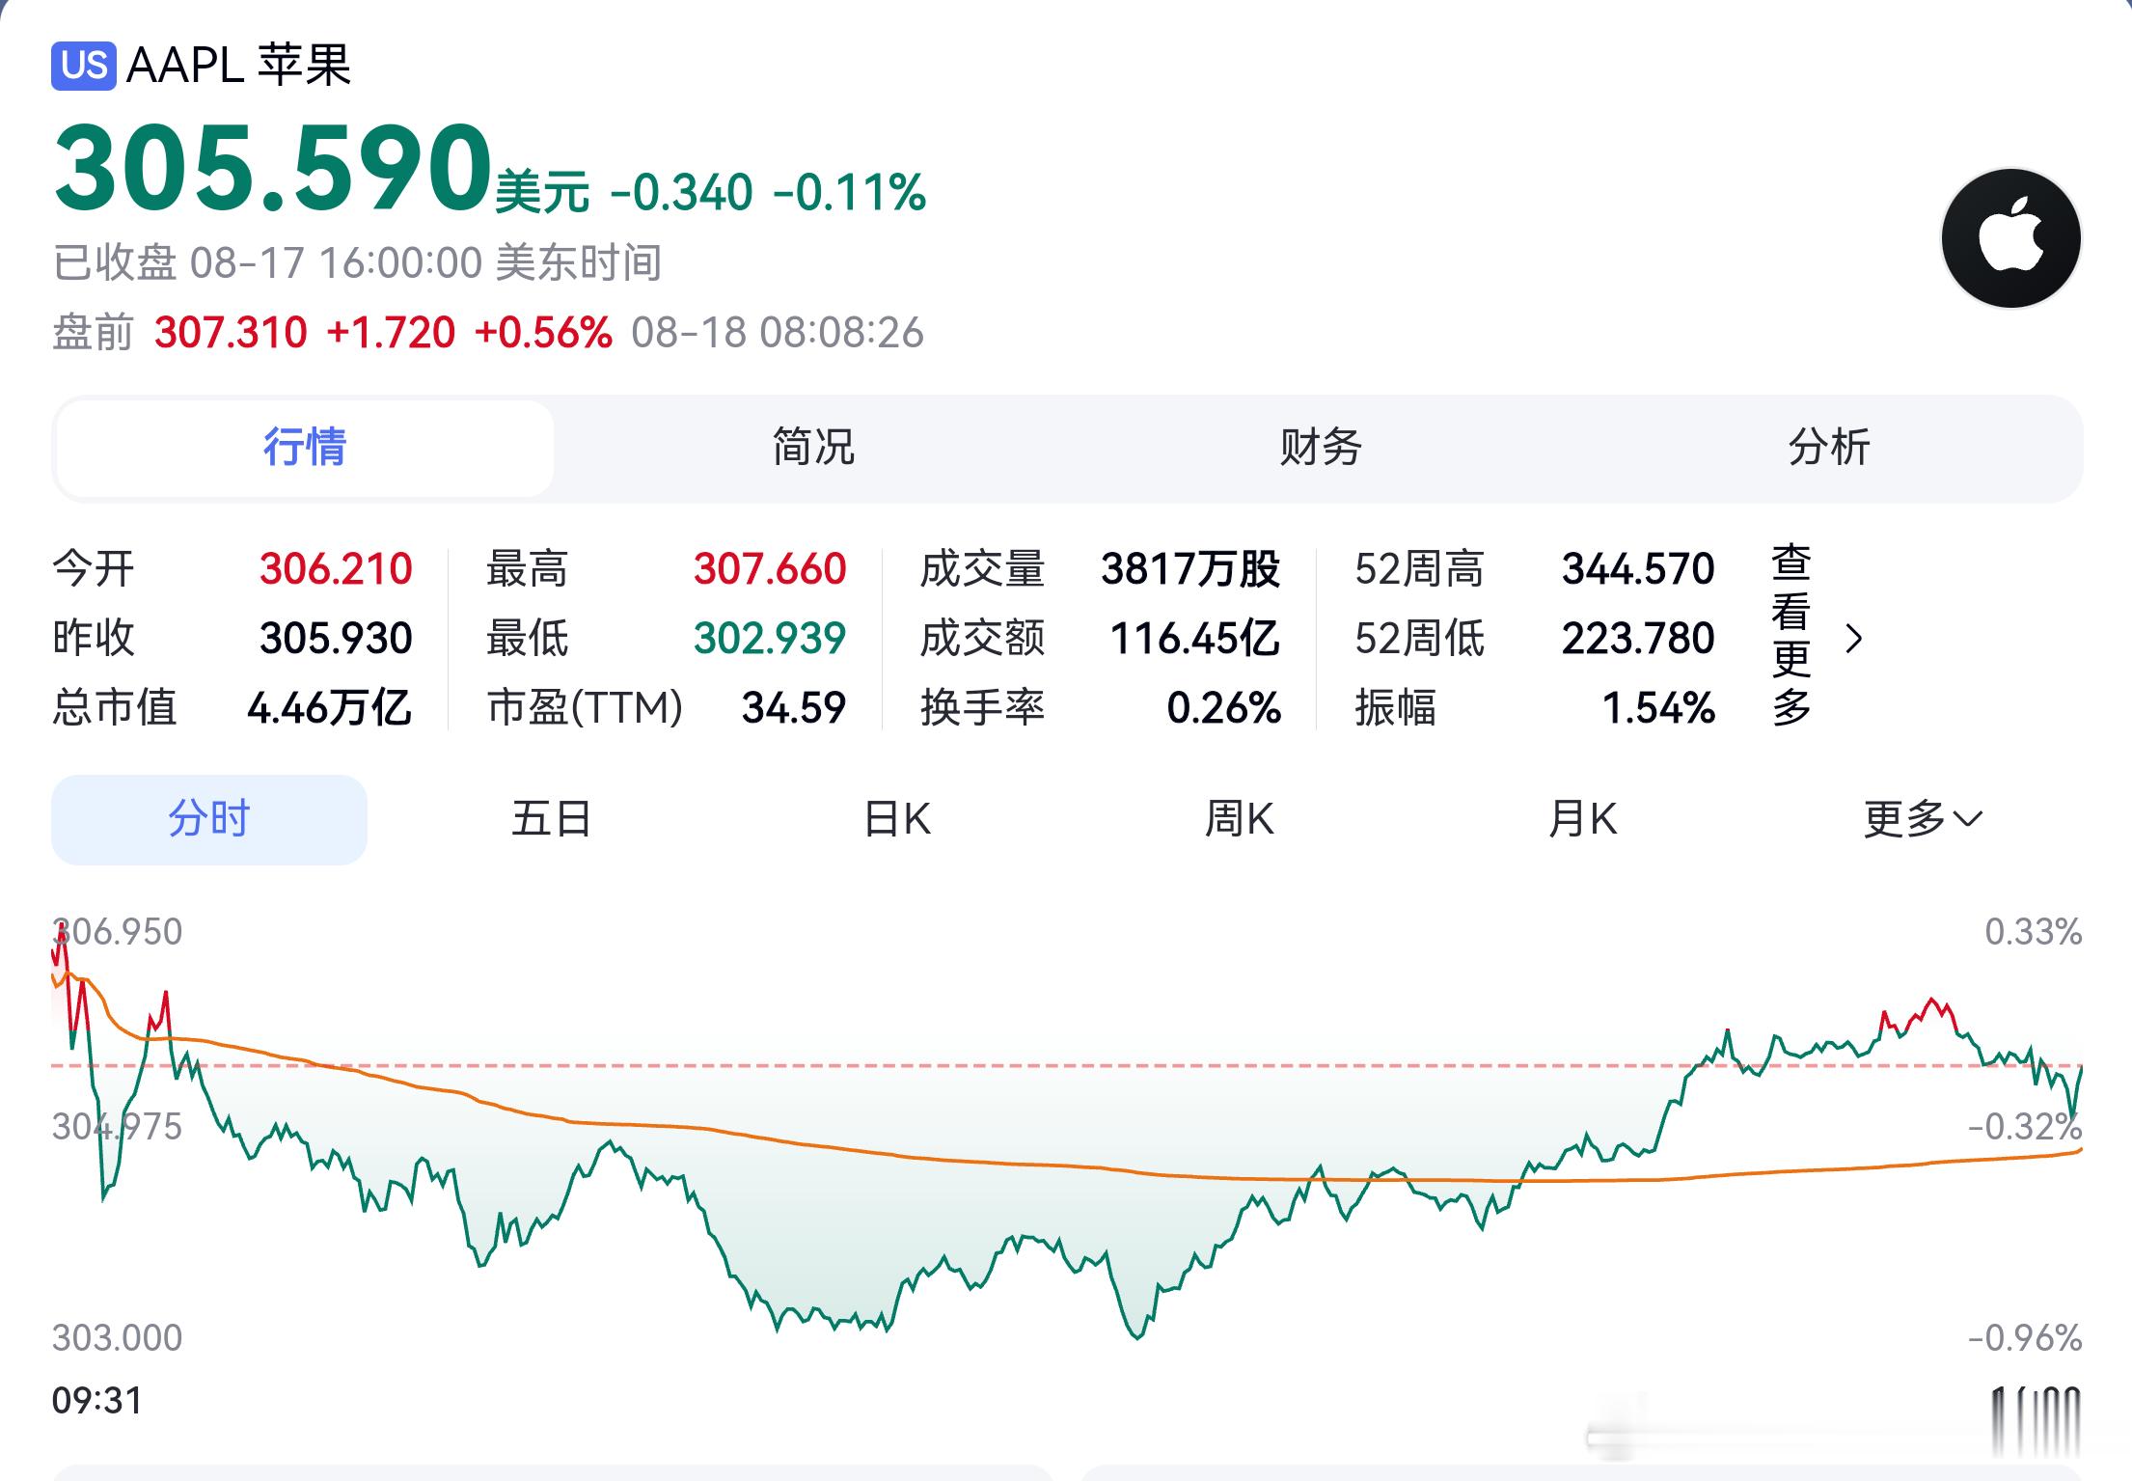Click the chart right-axis label 0.33%
The width and height of the screenshot is (2132, 1481).
(x=2033, y=931)
